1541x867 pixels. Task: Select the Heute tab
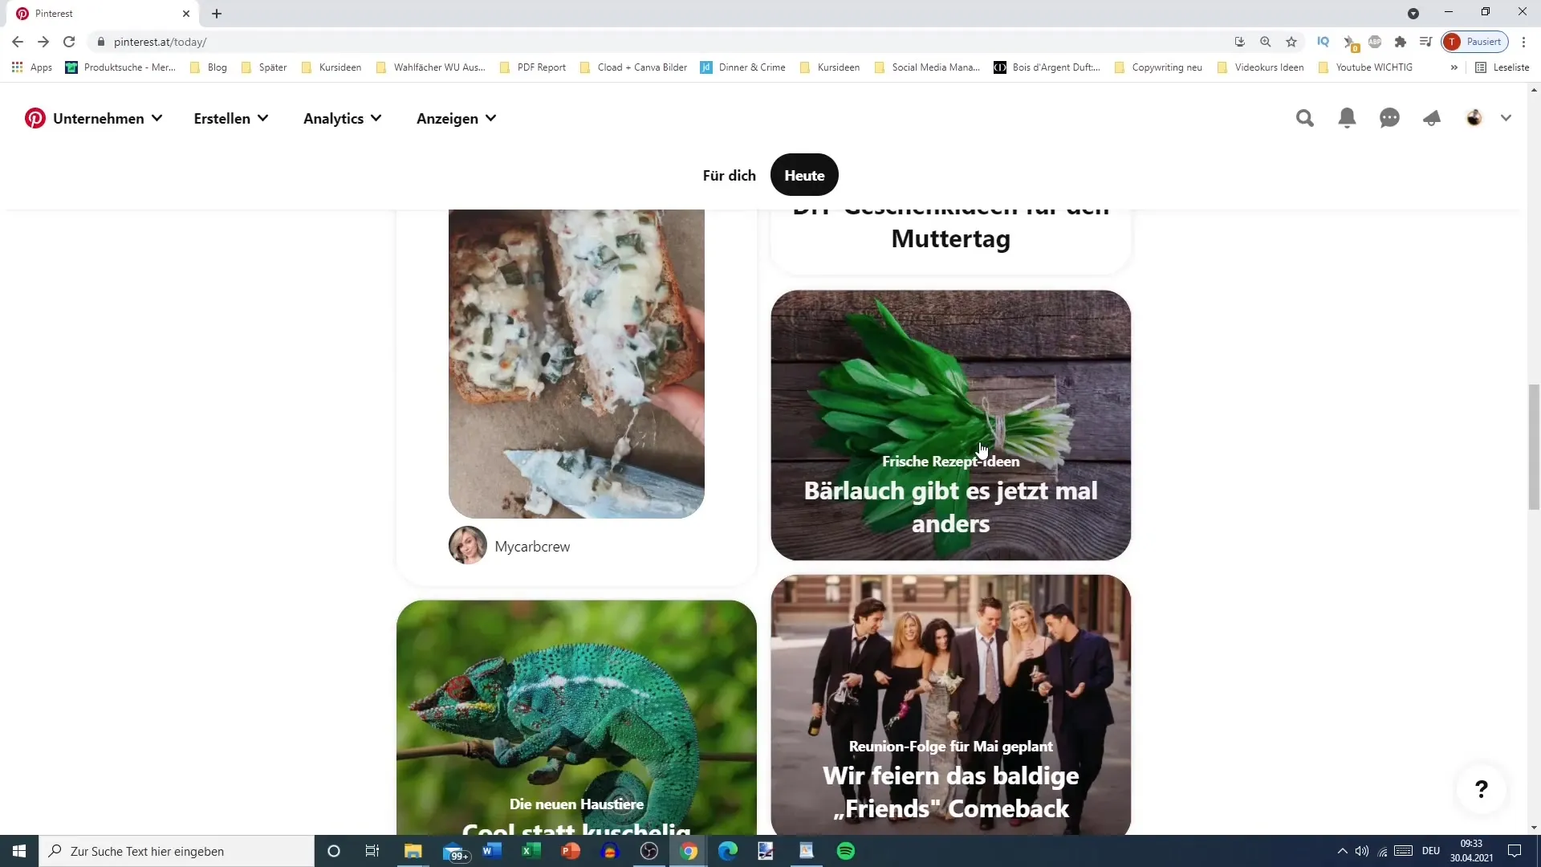(804, 175)
